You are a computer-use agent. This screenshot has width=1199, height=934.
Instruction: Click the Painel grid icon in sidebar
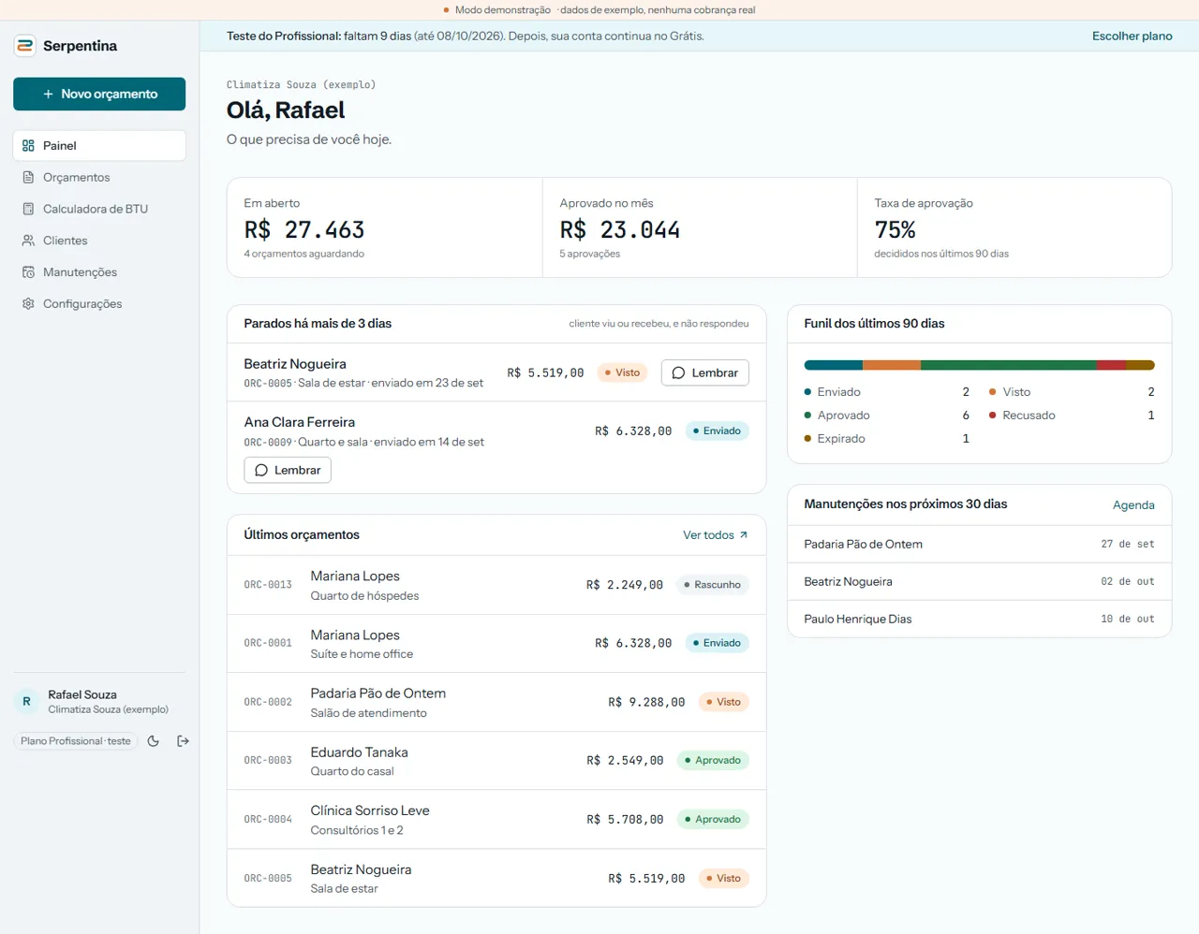pyautogui.click(x=28, y=146)
